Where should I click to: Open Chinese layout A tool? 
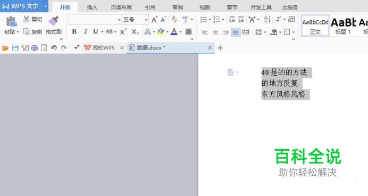click(x=252, y=20)
